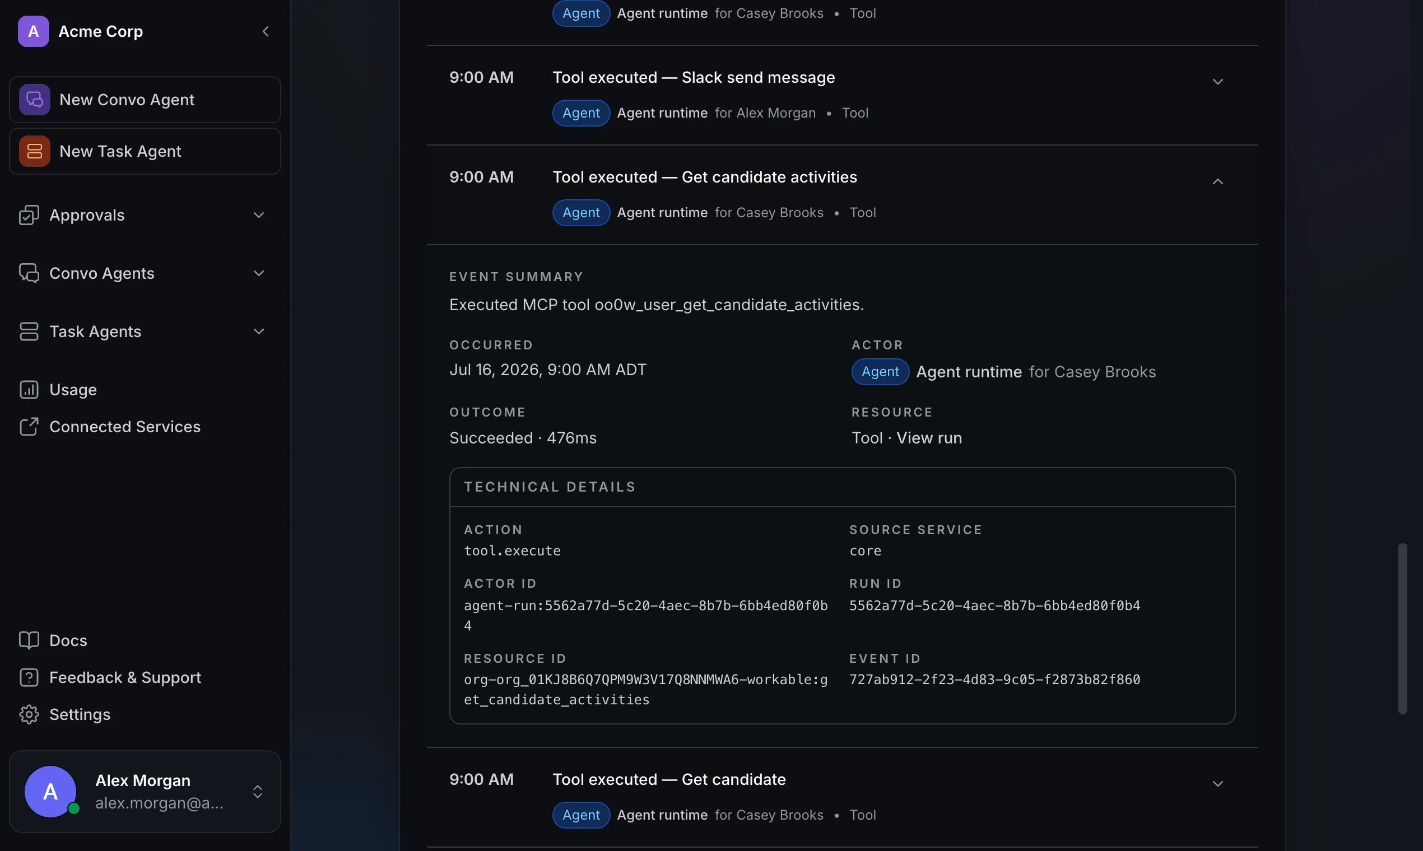Expand the Get candidate event chevron
1423x851 pixels.
pyautogui.click(x=1217, y=784)
